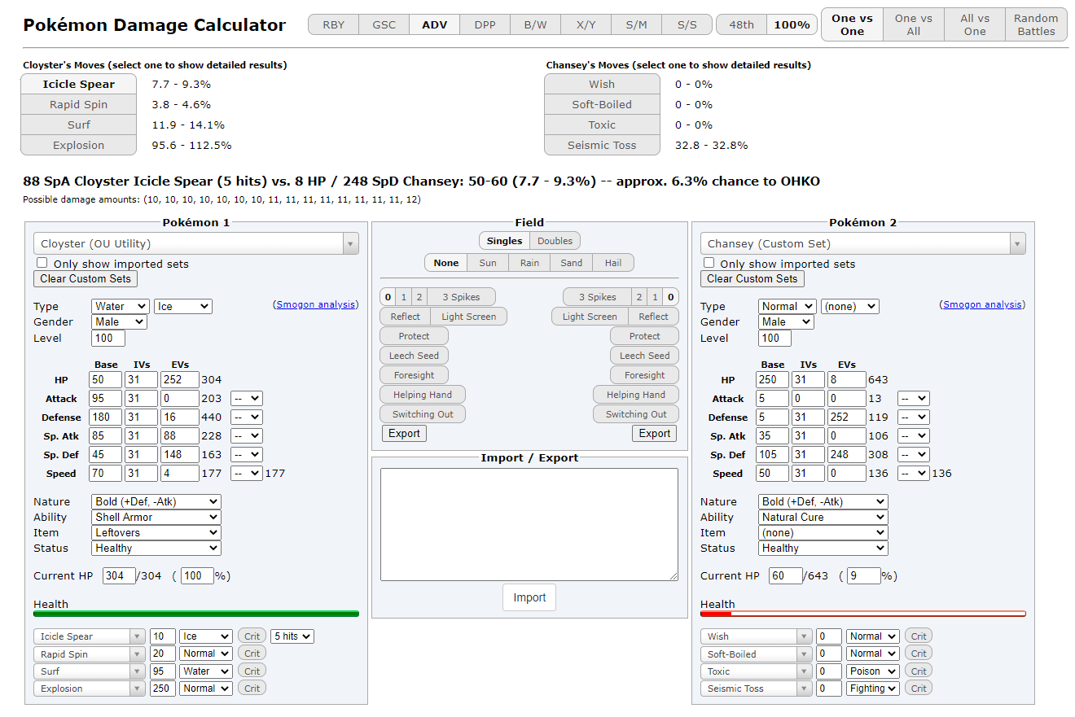This screenshot has height=717, width=1075.
Task: Open Cloyster's Surf move selector
Action: coord(90,671)
